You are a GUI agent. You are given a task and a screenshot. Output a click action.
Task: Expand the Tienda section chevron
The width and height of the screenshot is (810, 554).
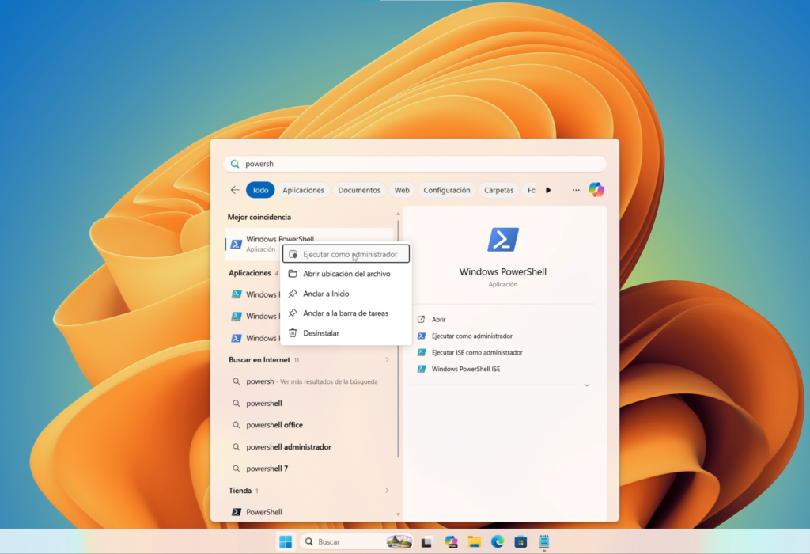[x=387, y=490]
